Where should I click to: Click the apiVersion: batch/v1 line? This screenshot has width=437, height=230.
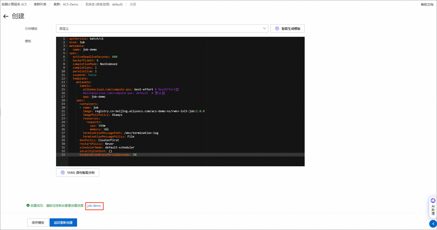pos(86,39)
